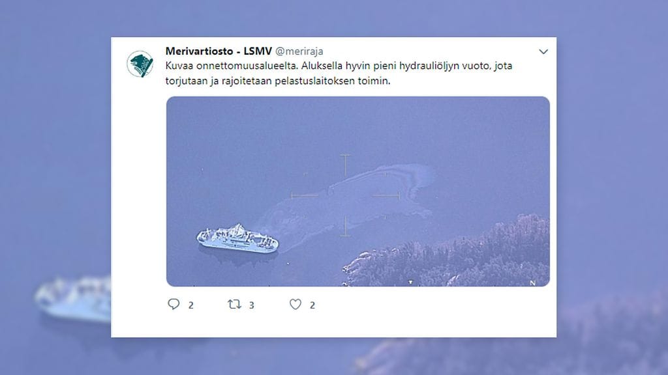The image size is (668, 375).
Task: Click the reply count number 2
Action: click(191, 305)
